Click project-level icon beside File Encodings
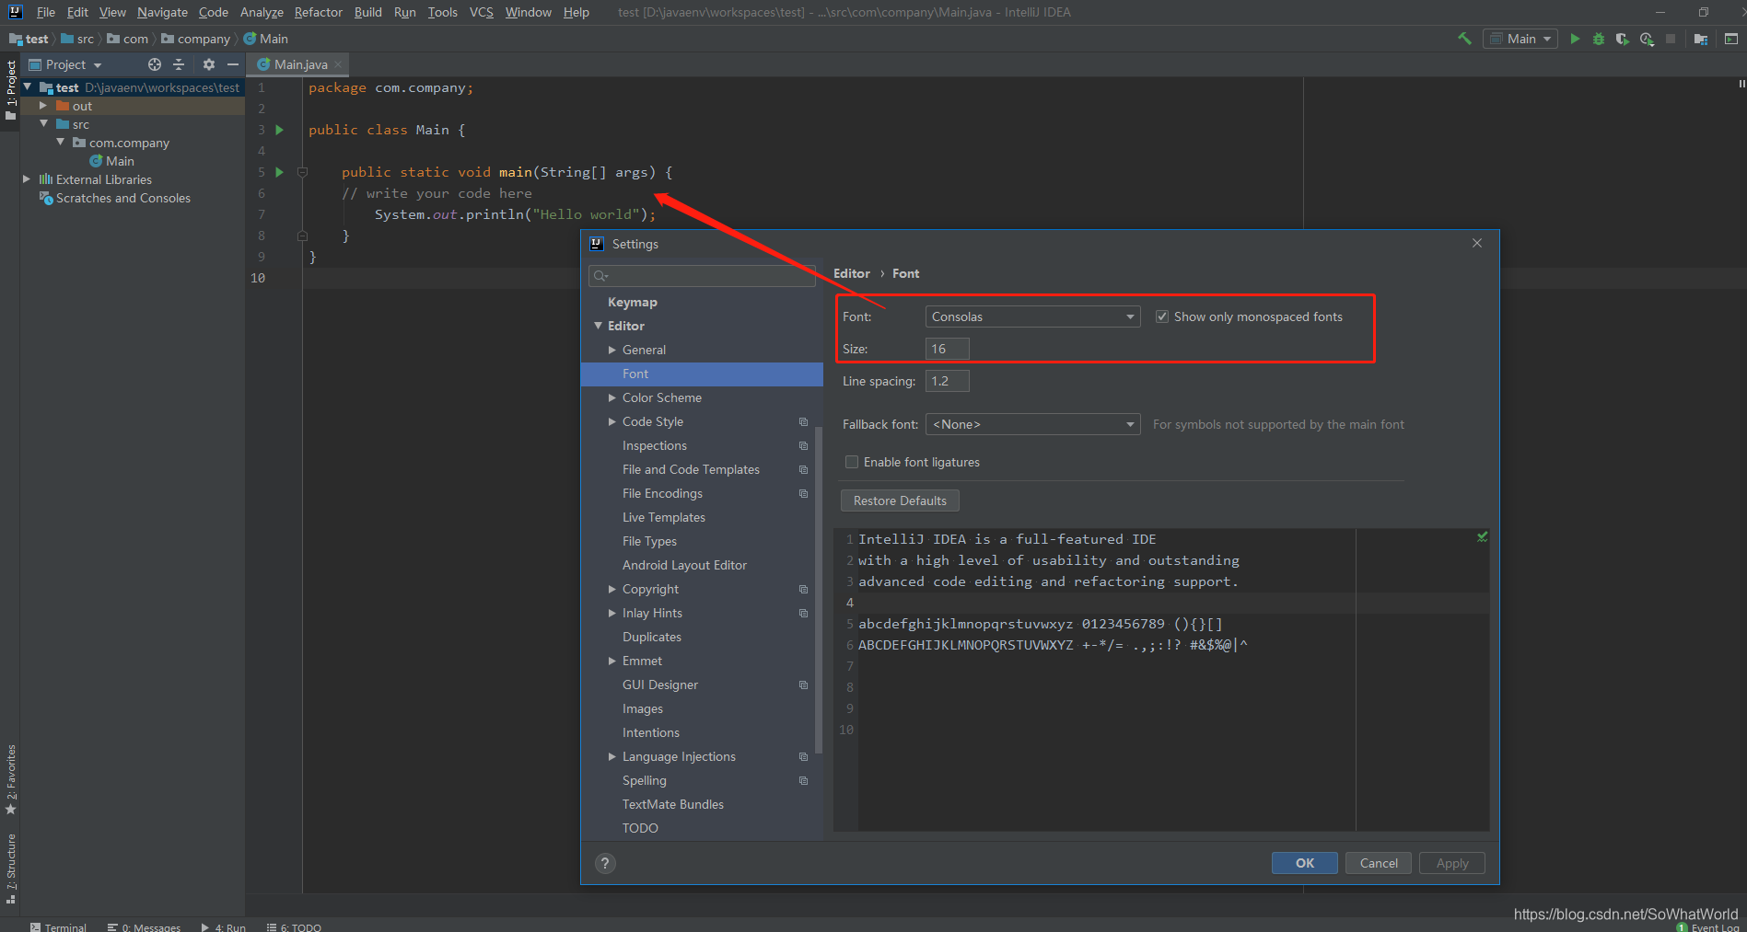 (x=803, y=493)
